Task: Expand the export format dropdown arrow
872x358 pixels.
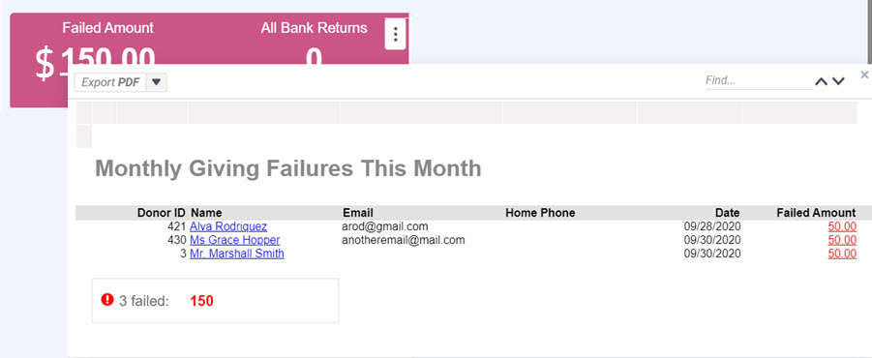Action: pos(156,82)
